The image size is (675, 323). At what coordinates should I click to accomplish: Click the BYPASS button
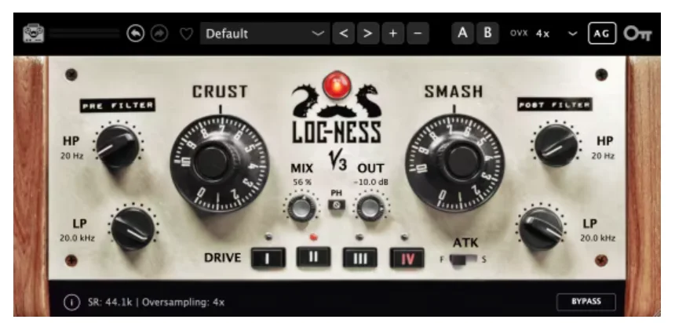(586, 302)
